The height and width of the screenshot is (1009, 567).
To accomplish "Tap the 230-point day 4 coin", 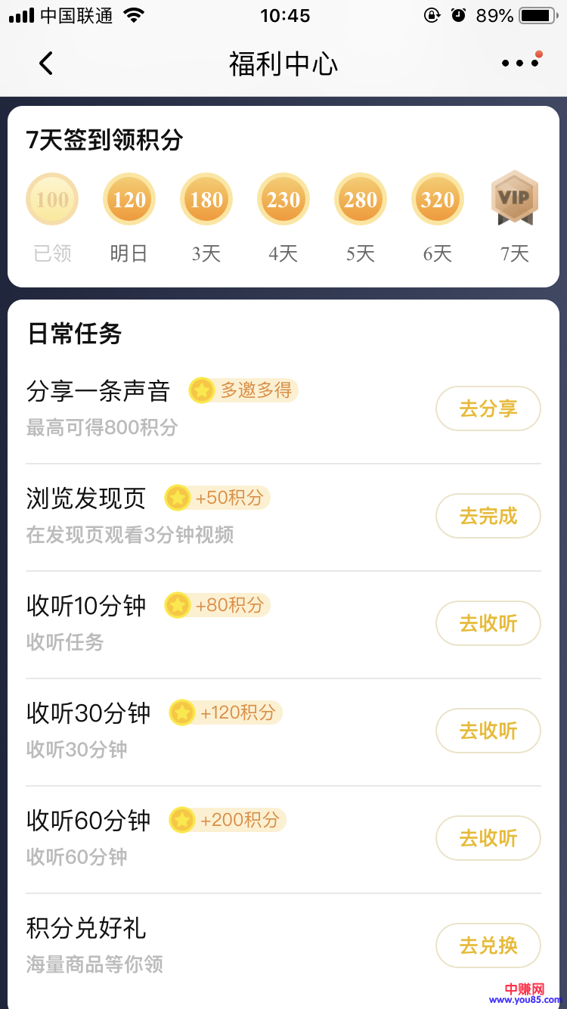I will coord(283,200).
